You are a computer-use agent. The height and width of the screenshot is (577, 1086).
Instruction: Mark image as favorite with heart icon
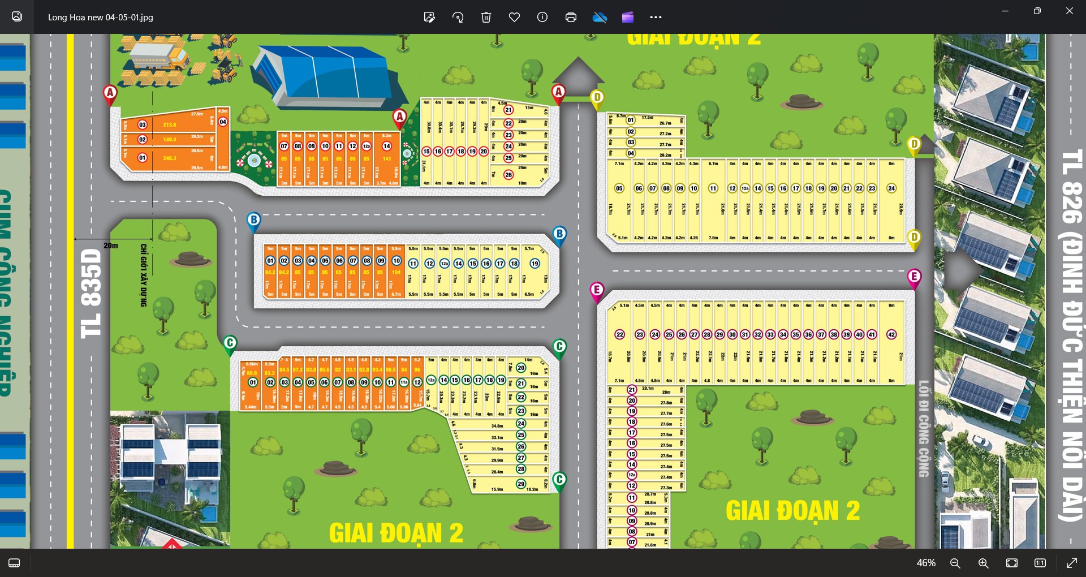click(514, 17)
